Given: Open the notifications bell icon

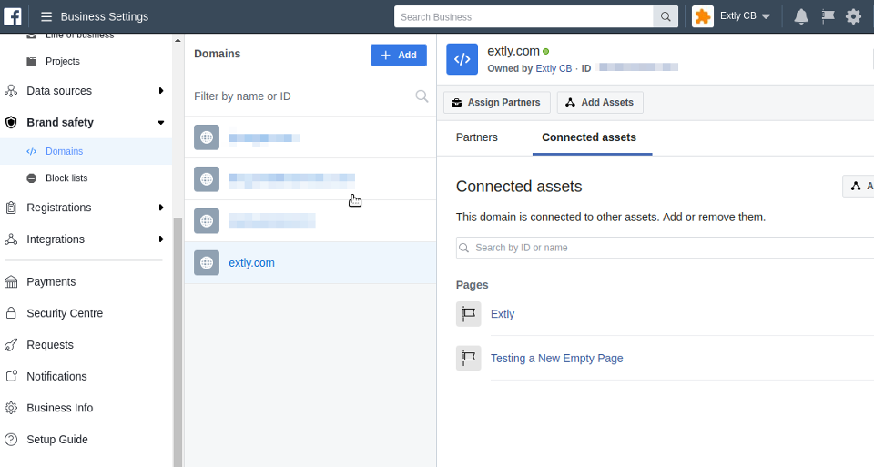Looking at the screenshot, I should pyautogui.click(x=801, y=16).
